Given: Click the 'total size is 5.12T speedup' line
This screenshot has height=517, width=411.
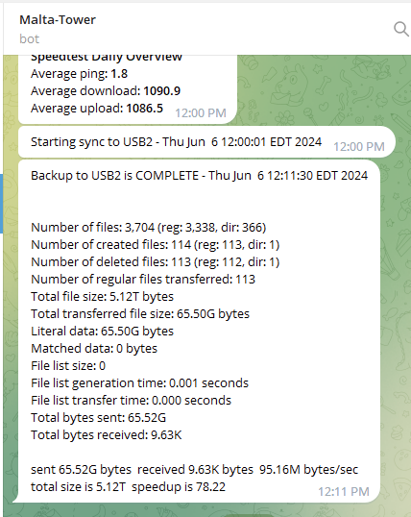Looking at the screenshot, I should [x=128, y=486].
